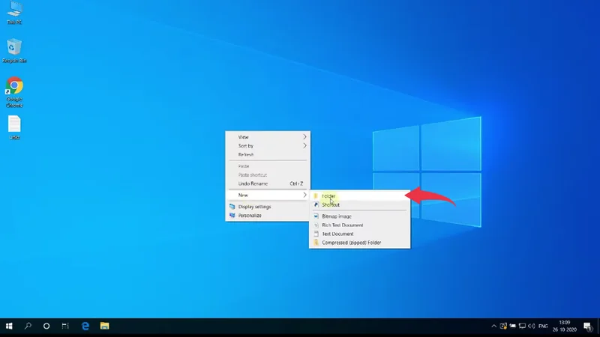Open Task View on the taskbar
The width and height of the screenshot is (600, 337).
click(x=66, y=327)
